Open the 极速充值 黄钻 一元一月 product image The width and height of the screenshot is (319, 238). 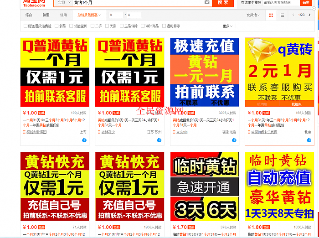[205, 72]
